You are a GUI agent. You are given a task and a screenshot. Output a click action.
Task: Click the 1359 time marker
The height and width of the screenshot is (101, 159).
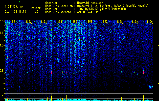[x=135, y=22]
